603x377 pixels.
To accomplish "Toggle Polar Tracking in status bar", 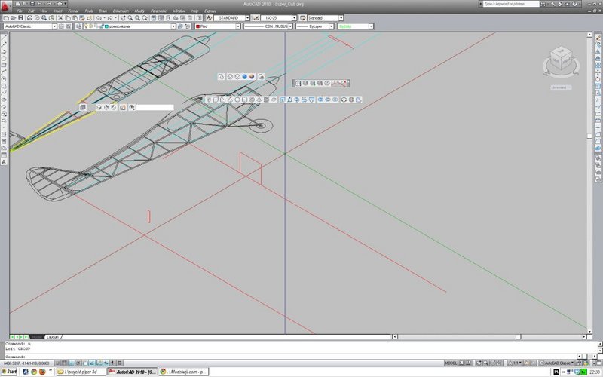I will (78, 363).
